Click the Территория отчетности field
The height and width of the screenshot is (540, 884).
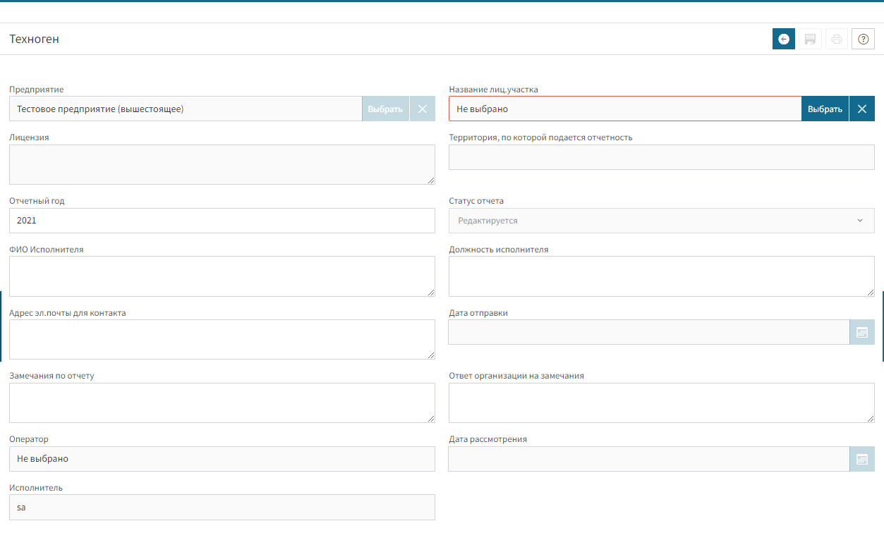pos(661,157)
